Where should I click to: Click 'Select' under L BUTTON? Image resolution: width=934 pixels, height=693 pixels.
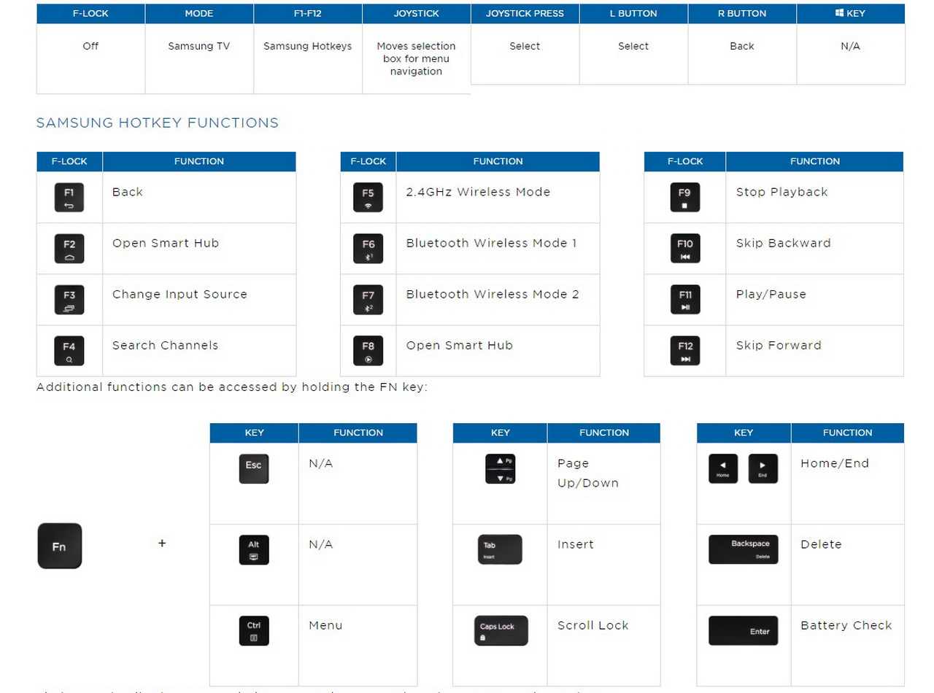click(x=633, y=46)
